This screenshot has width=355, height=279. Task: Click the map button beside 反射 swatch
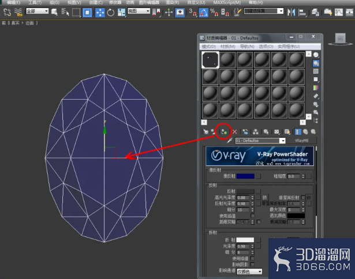[x=258, y=191]
